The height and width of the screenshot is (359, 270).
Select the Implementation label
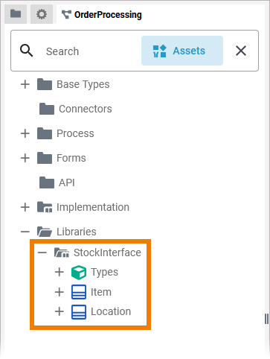point(93,207)
